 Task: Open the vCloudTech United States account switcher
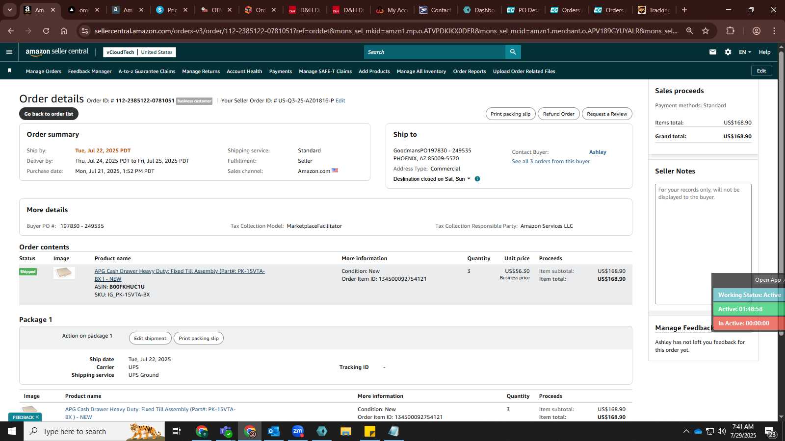[139, 52]
